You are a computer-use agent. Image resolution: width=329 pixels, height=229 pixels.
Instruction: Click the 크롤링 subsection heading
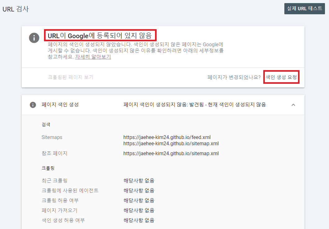tap(48, 168)
